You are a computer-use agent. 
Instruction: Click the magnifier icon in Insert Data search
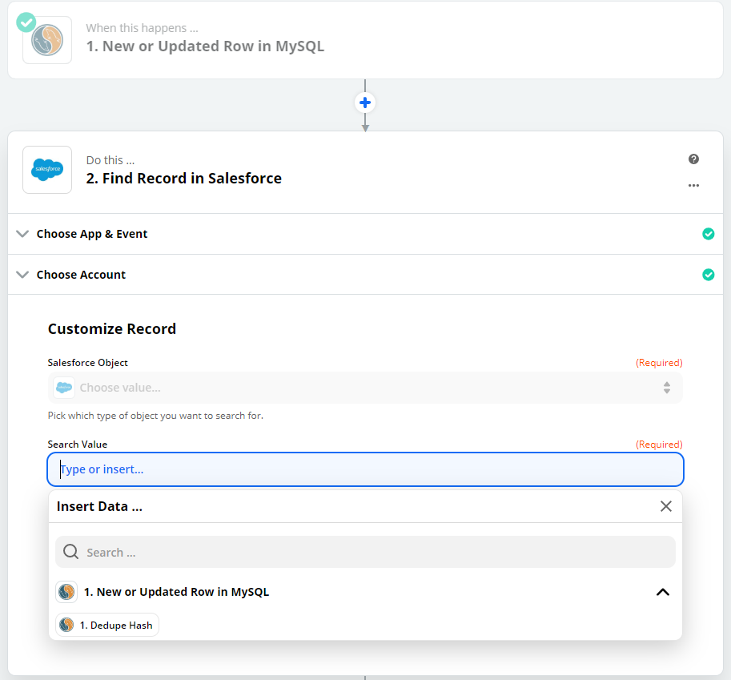click(x=71, y=552)
